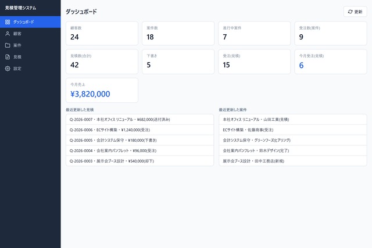Click the 顧客 person icon in sidebar

(8, 34)
